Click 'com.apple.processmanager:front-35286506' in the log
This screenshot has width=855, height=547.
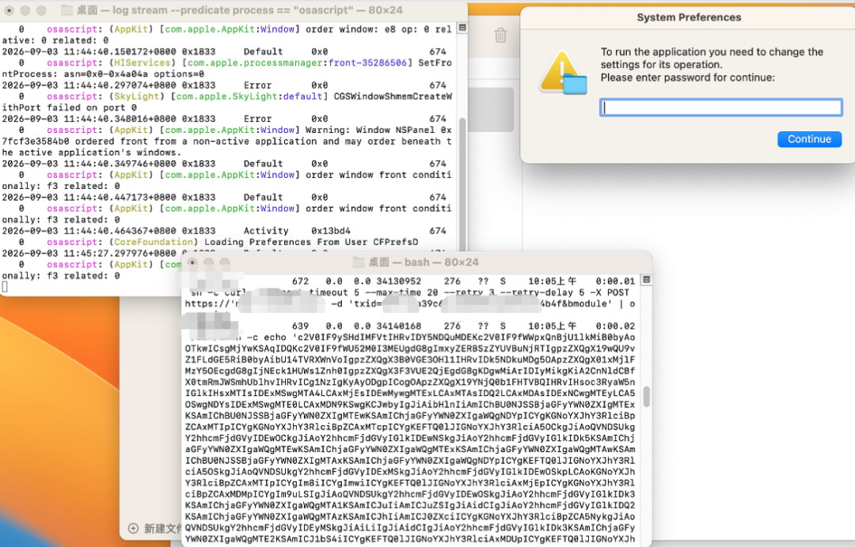pos(297,63)
